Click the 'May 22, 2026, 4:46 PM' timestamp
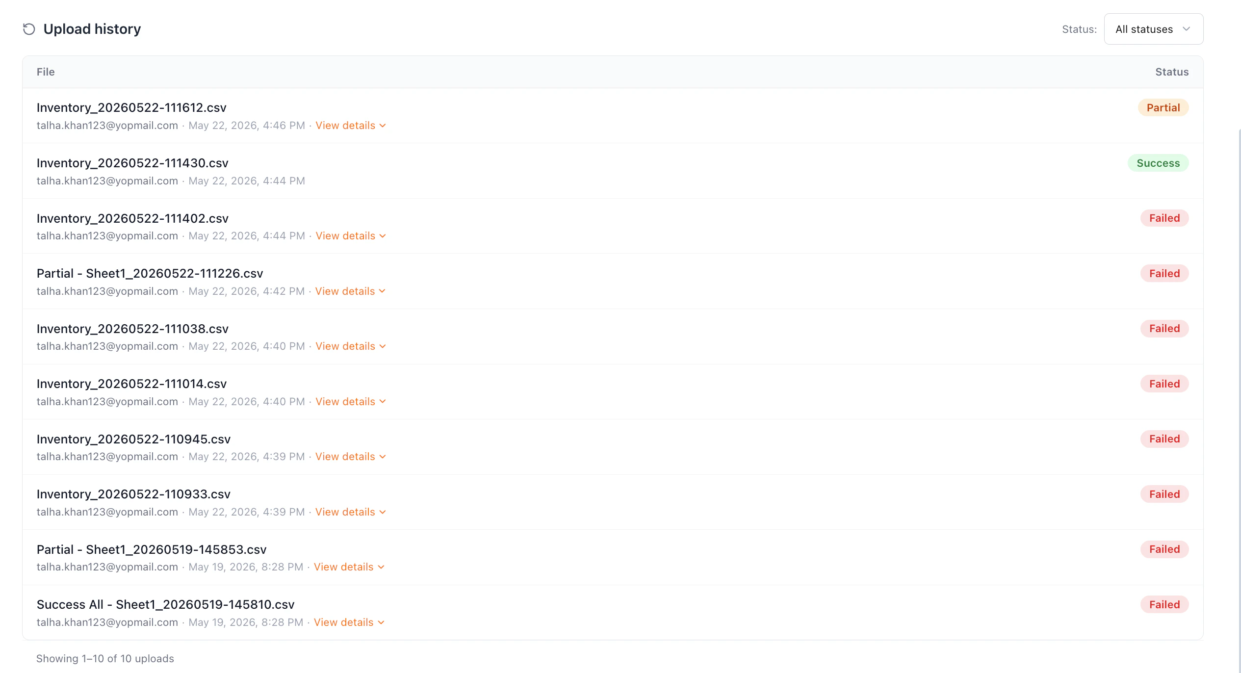Screen dimensions: 1241x673 point(247,126)
